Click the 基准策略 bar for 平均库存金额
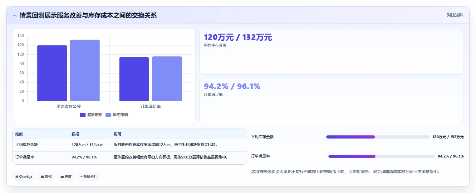 [x=52, y=73]
